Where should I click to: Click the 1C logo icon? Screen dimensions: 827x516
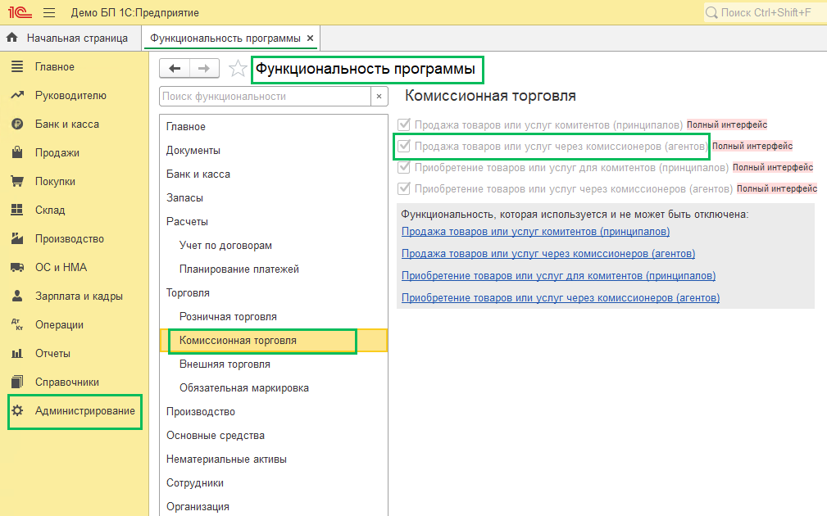(20, 12)
